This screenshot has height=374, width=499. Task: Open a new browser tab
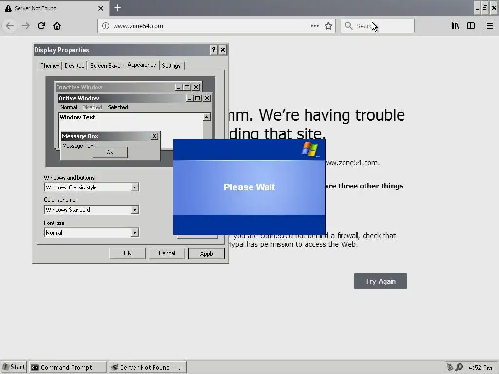[117, 8]
